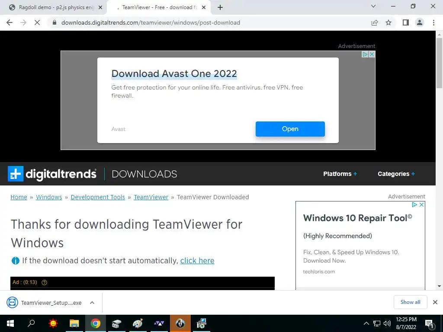Open the side panel icon

(406, 22)
